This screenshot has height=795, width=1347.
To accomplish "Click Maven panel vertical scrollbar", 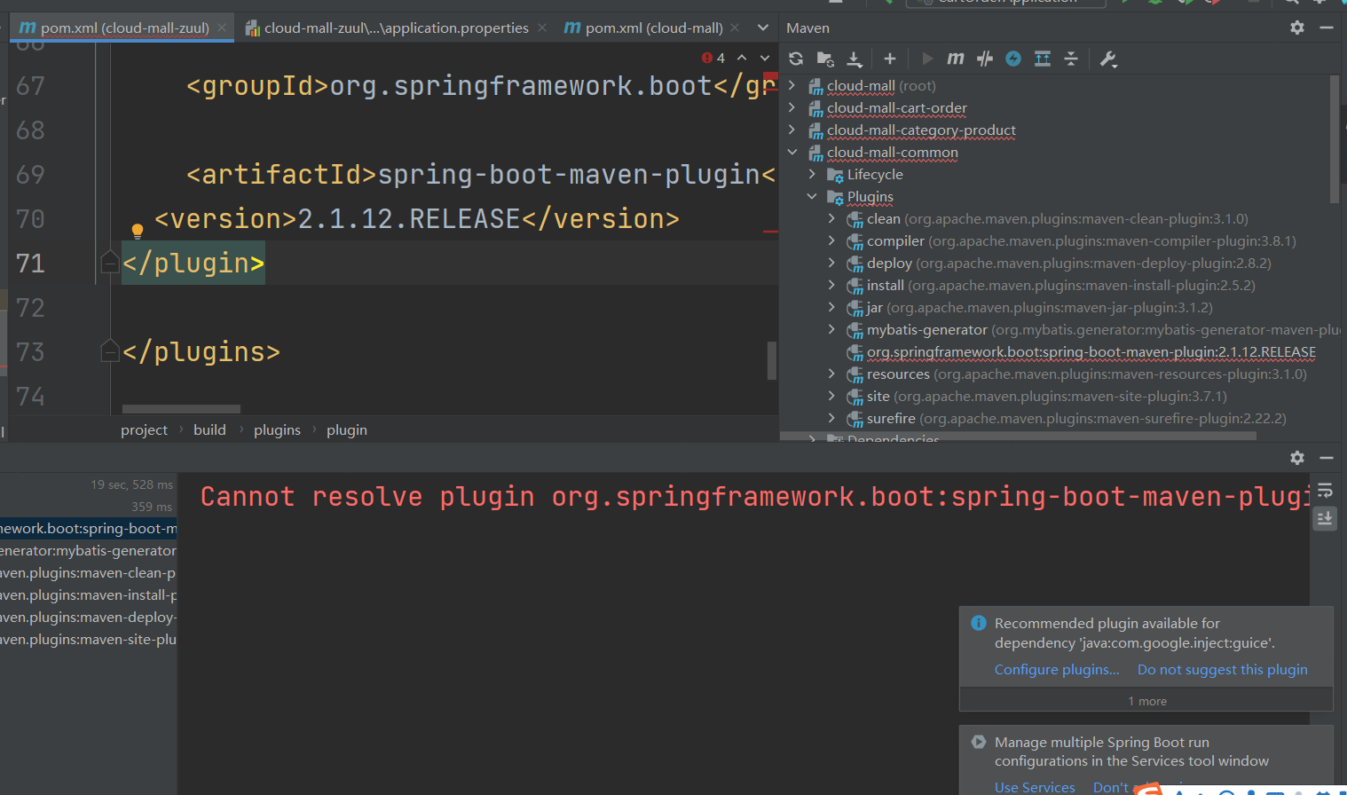I will 1335,139.
